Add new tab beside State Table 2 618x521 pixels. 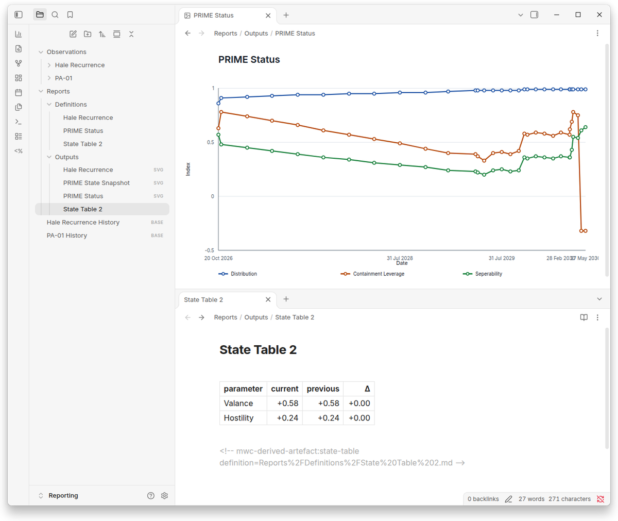(286, 299)
